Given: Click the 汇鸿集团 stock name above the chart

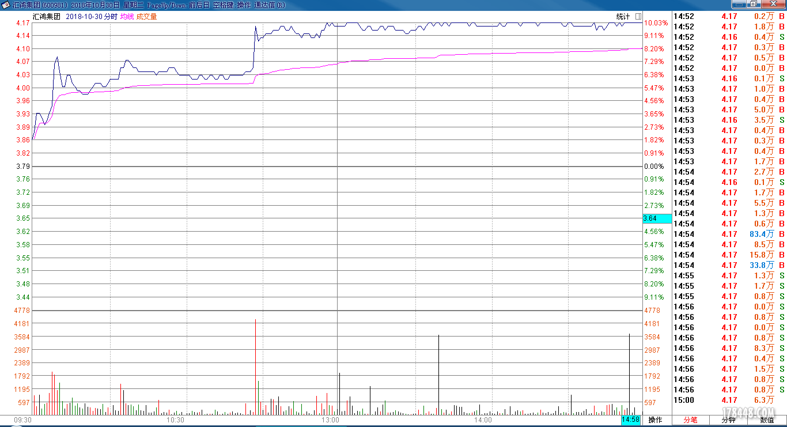Looking at the screenshot, I should [x=47, y=17].
